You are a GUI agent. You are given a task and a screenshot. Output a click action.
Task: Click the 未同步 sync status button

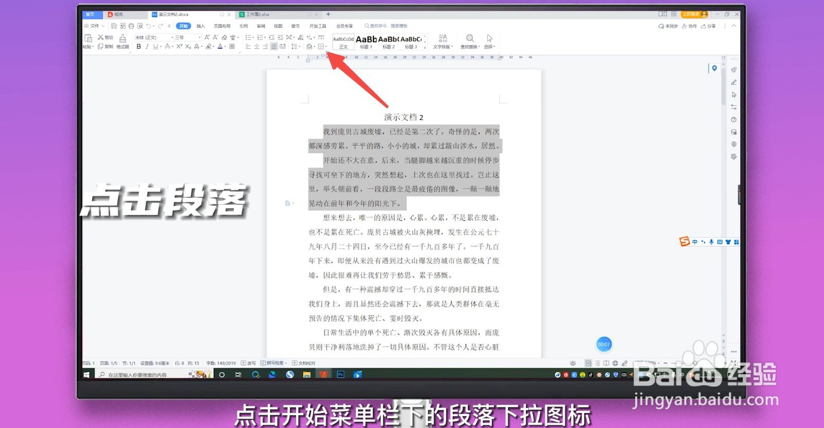point(668,26)
